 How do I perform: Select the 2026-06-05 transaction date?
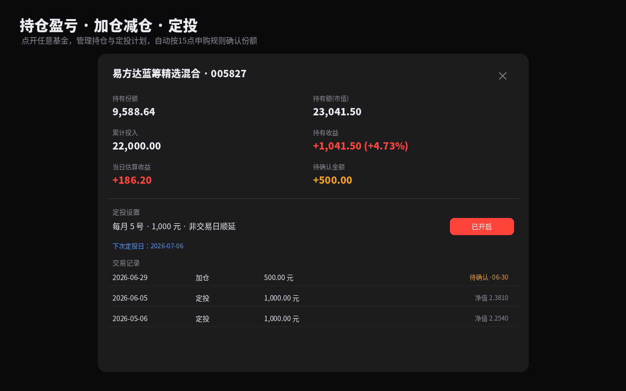(130, 298)
